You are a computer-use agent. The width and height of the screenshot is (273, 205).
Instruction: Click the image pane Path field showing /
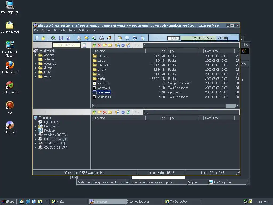(191, 45)
